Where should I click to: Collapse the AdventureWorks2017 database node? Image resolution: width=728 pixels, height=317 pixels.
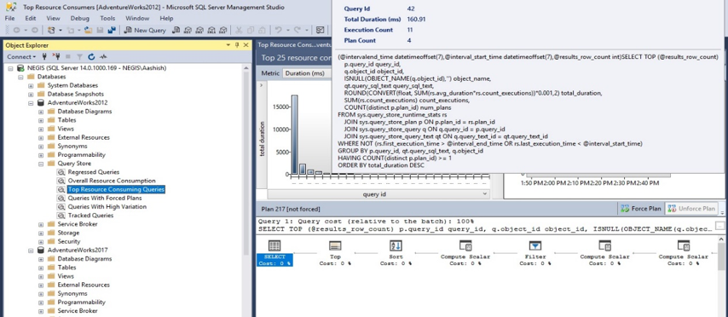point(31,251)
